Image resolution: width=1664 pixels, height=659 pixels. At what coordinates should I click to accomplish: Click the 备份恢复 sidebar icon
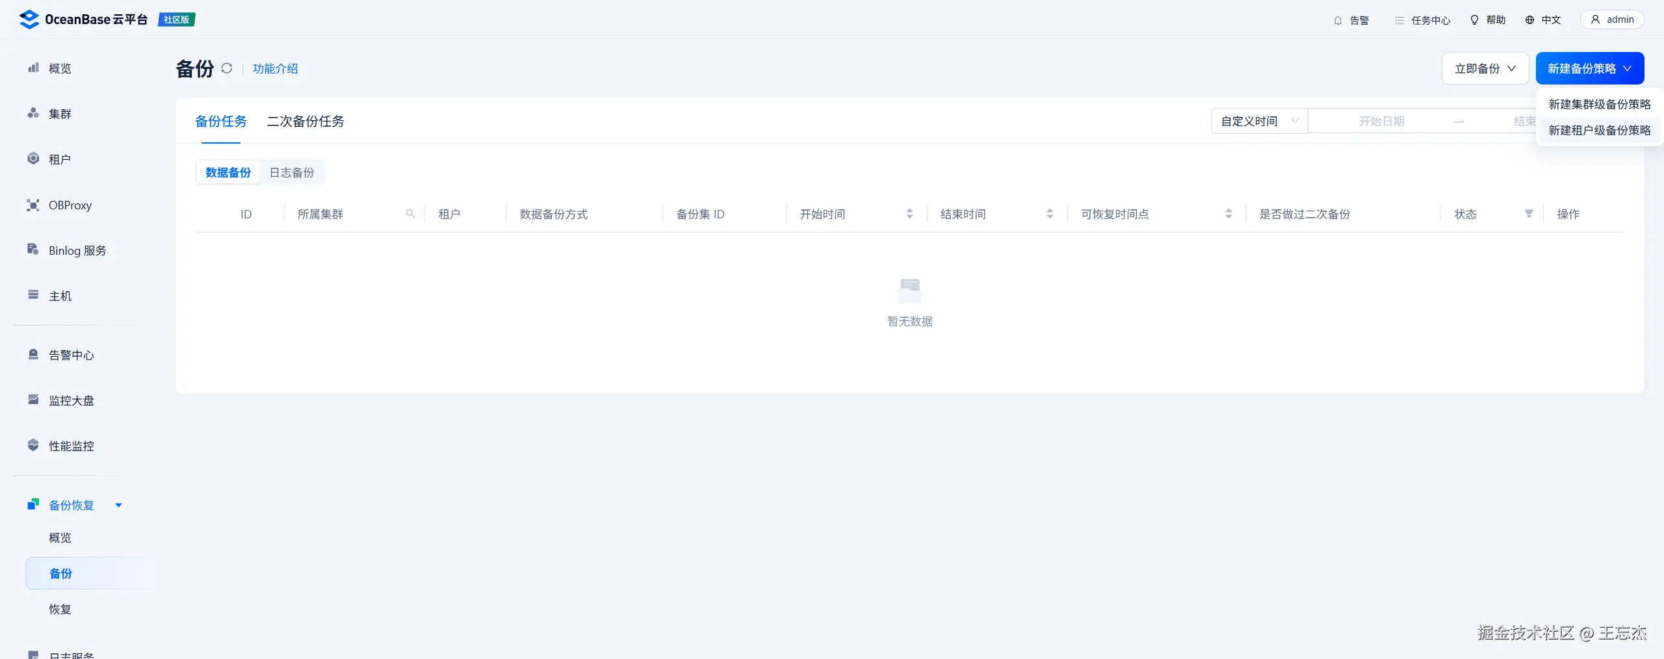point(33,504)
